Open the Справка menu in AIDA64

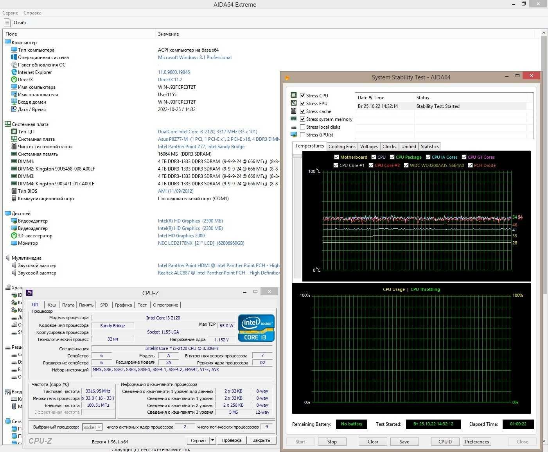click(32, 13)
